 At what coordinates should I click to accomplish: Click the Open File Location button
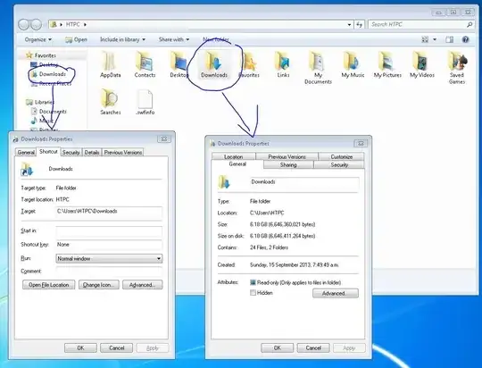(x=48, y=285)
